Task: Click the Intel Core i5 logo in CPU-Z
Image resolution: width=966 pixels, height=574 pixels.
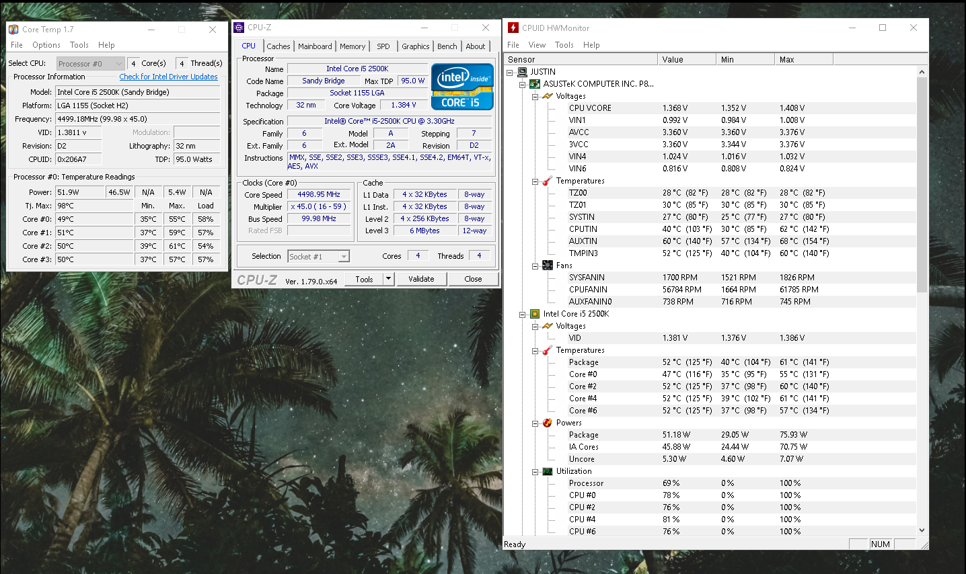Action: (462, 87)
